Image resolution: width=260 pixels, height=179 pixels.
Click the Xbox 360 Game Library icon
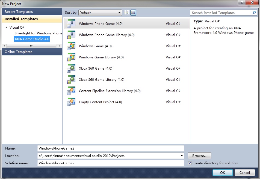tap(71, 80)
